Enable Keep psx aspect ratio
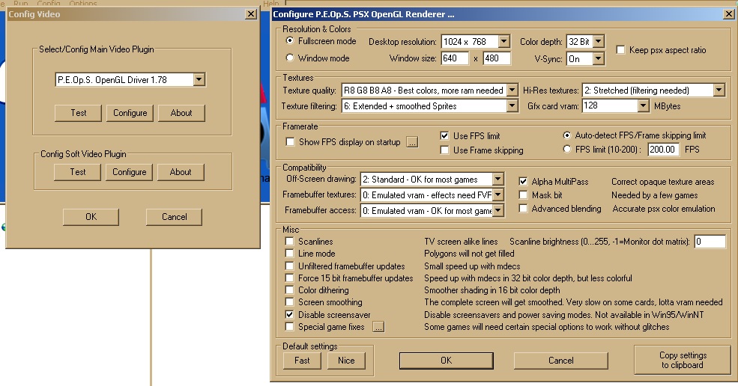This screenshot has height=386, width=738. [621, 50]
